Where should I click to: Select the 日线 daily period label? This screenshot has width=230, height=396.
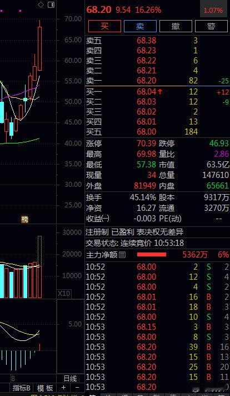coord(70,378)
